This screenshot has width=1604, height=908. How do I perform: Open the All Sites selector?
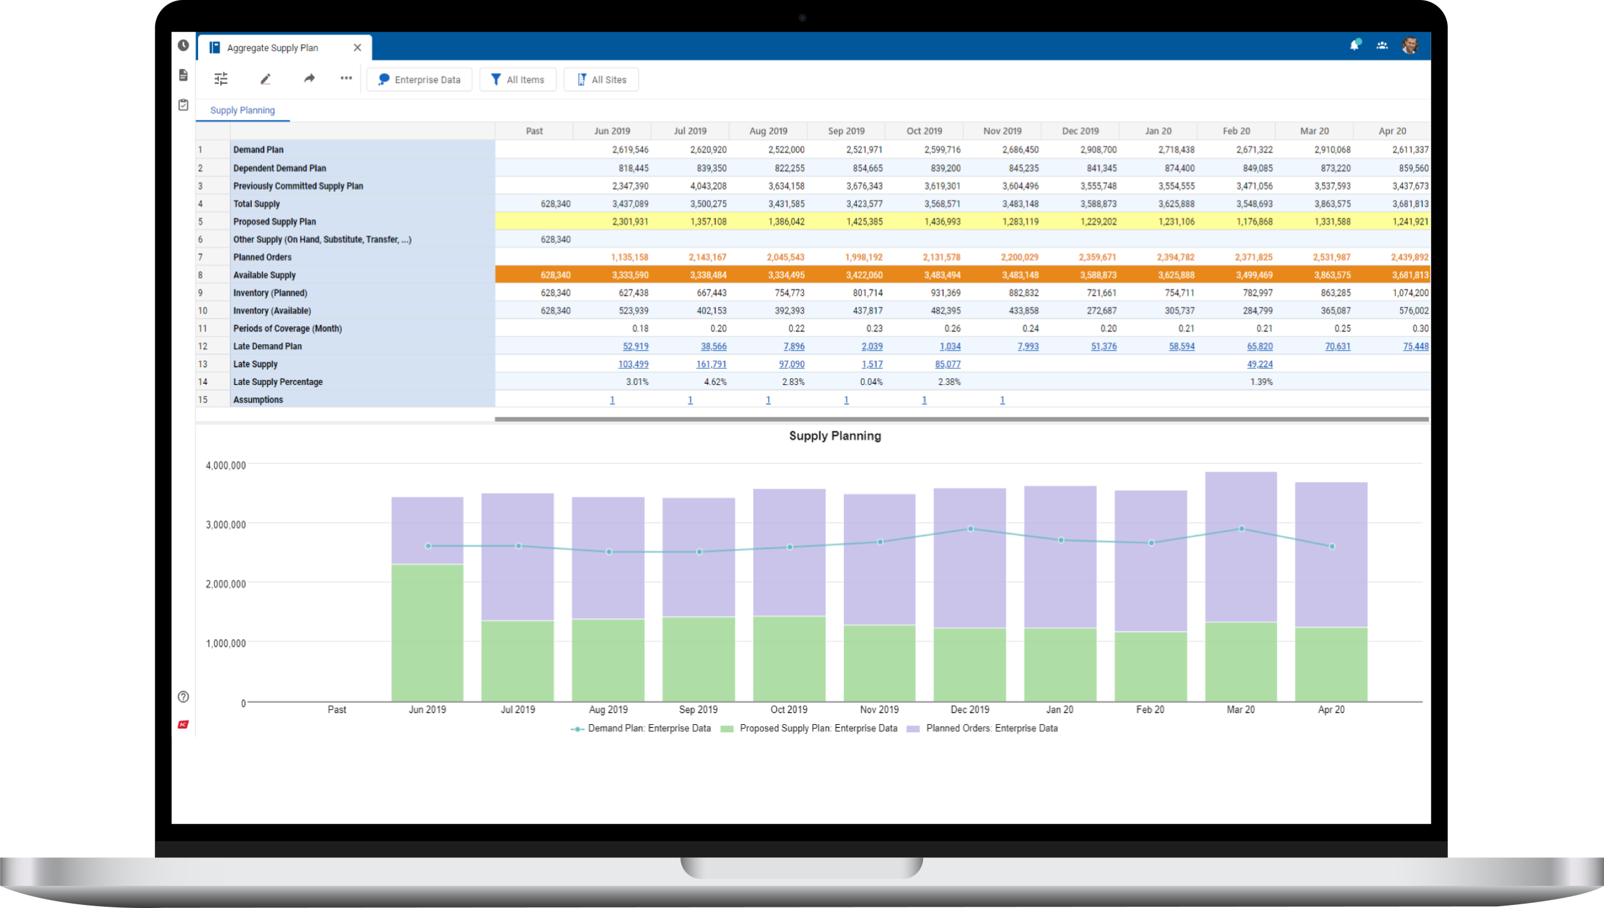click(x=601, y=79)
